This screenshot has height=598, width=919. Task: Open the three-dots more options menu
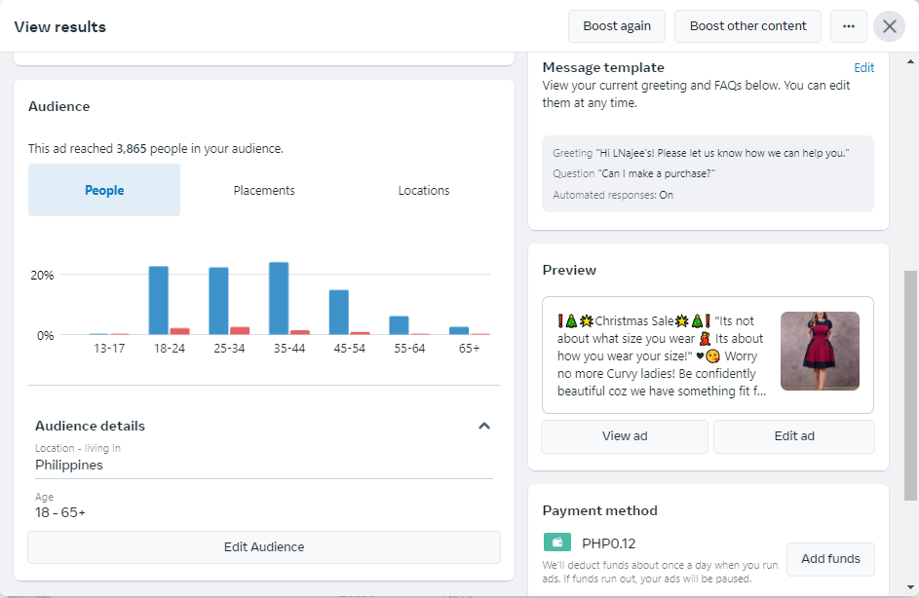click(x=848, y=26)
